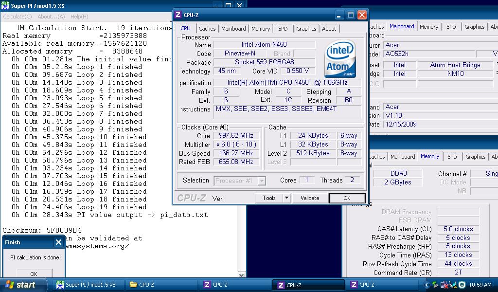Click the instructions field MMX, SSE, SSE2
498x292 pixels.
pyautogui.click(x=287, y=112)
